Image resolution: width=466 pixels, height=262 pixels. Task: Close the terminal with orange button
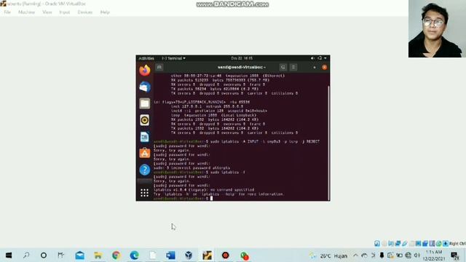[324, 68]
